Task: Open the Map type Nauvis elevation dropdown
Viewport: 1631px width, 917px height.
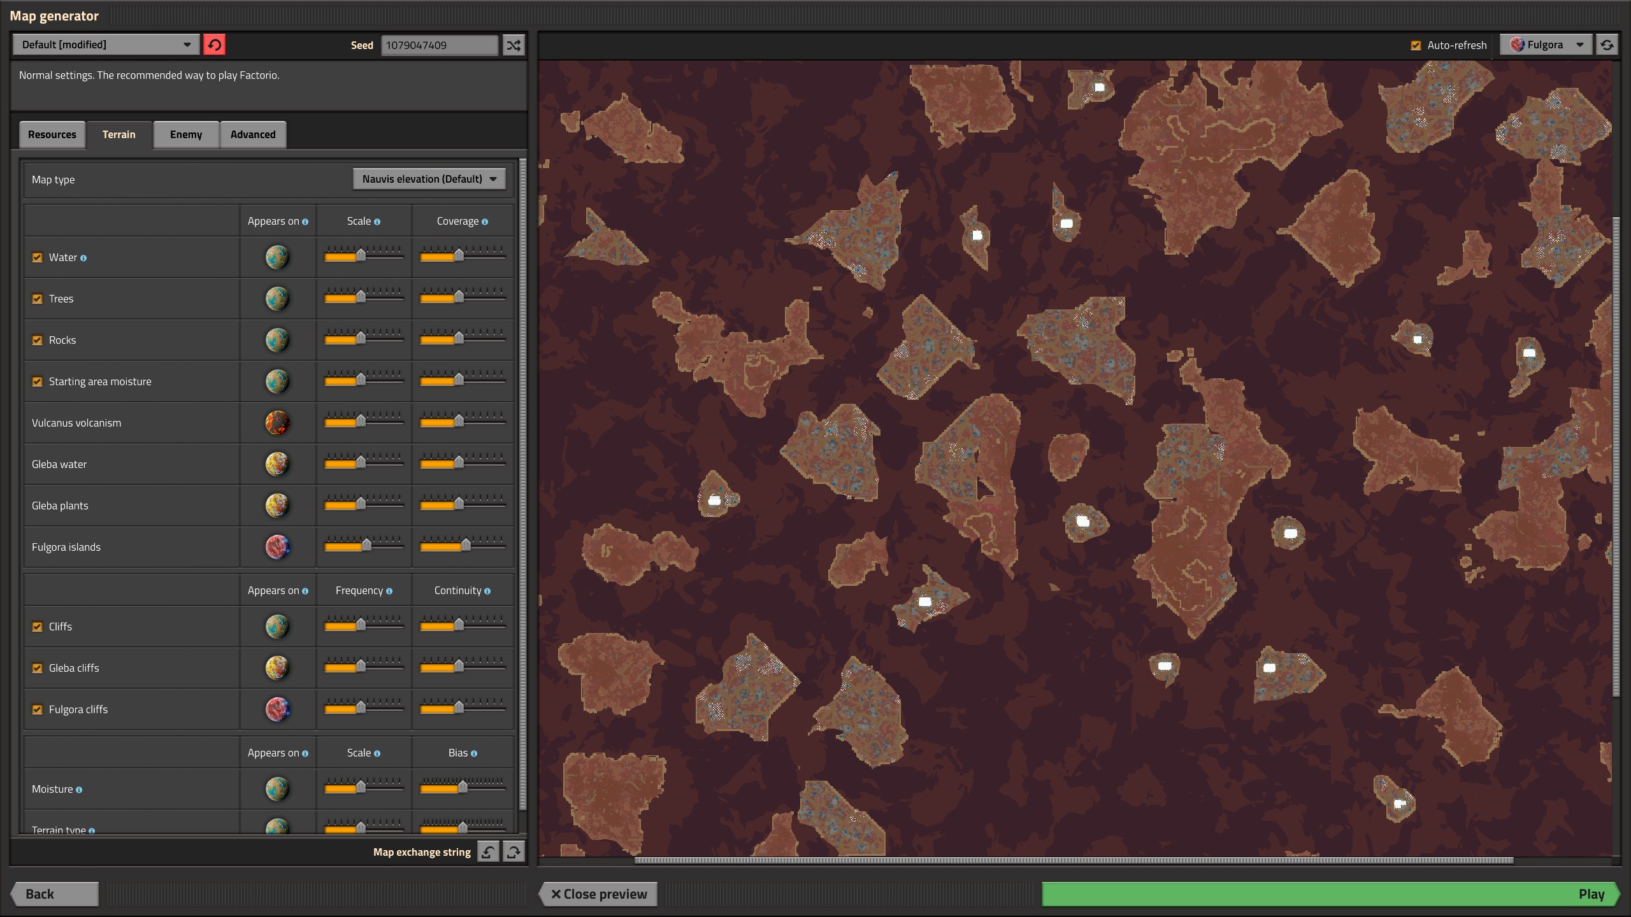Action: (x=429, y=179)
